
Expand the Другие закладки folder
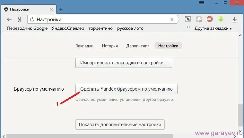click(213, 28)
